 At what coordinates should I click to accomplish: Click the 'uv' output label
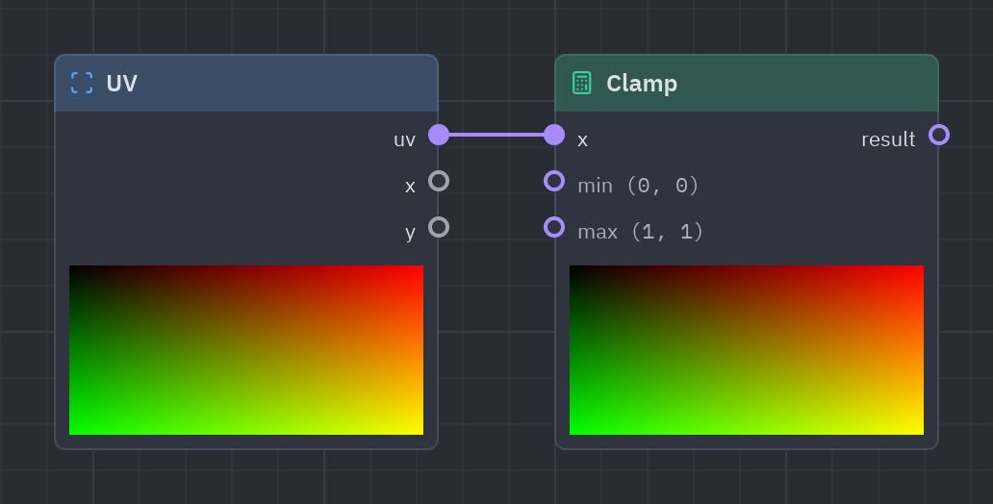(404, 139)
